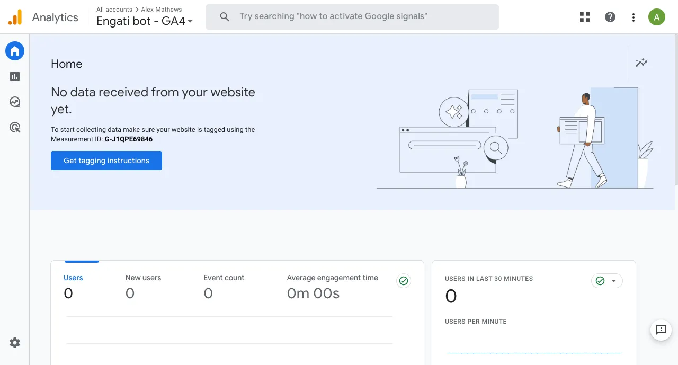
Task: Click the Google Analytics logo
Action: (15, 17)
